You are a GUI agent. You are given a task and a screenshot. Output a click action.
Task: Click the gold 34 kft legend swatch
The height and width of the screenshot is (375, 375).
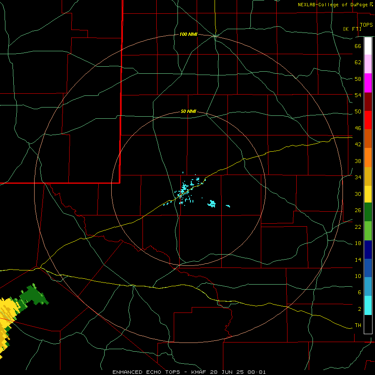coord(368,176)
